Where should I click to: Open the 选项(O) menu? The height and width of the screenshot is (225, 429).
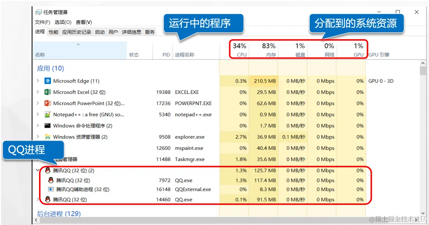pyautogui.click(x=63, y=22)
